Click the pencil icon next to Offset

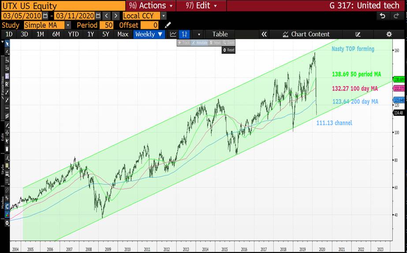(168, 25)
